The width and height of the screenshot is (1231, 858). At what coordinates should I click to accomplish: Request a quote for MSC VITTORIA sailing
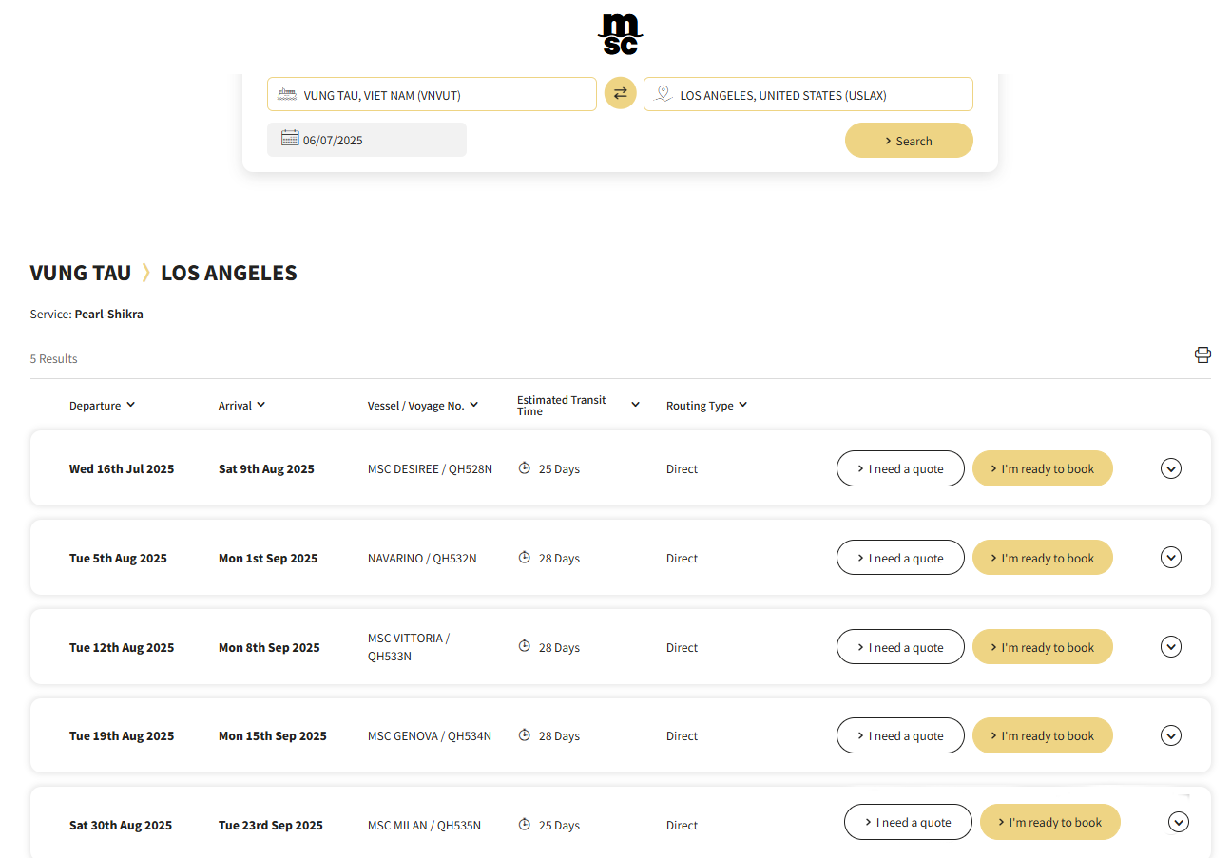tap(899, 647)
